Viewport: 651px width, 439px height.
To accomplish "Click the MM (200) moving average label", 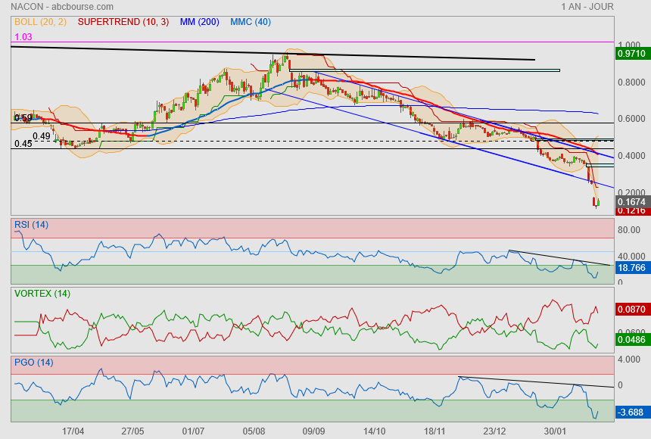I will pos(200,23).
